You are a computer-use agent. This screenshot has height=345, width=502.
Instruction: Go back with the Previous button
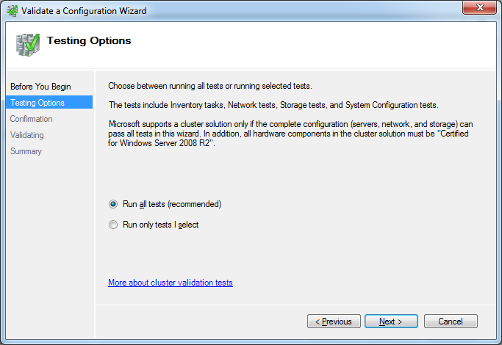tap(334, 321)
